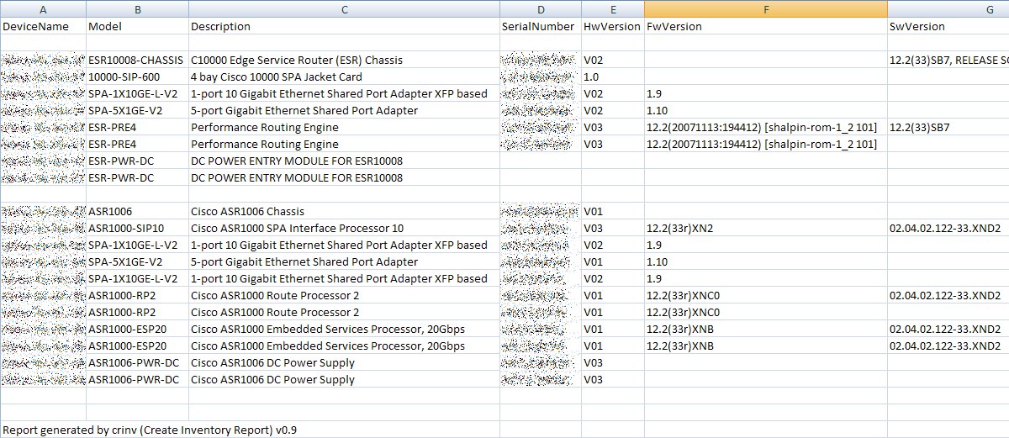
Task: Select SwVersion 02.04.02.122-33.XND2 in ASR1000-SIP10 row
Action: (x=948, y=228)
